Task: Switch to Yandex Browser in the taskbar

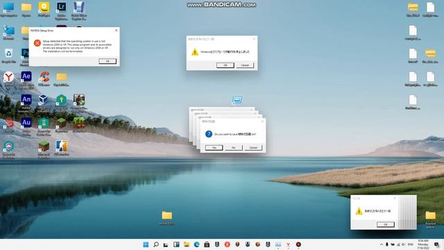Action: point(288,244)
